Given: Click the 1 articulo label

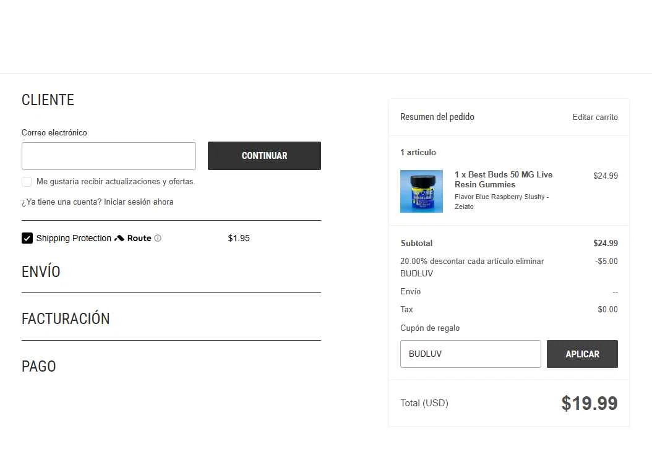Looking at the screenshot, I should [418, 153].
